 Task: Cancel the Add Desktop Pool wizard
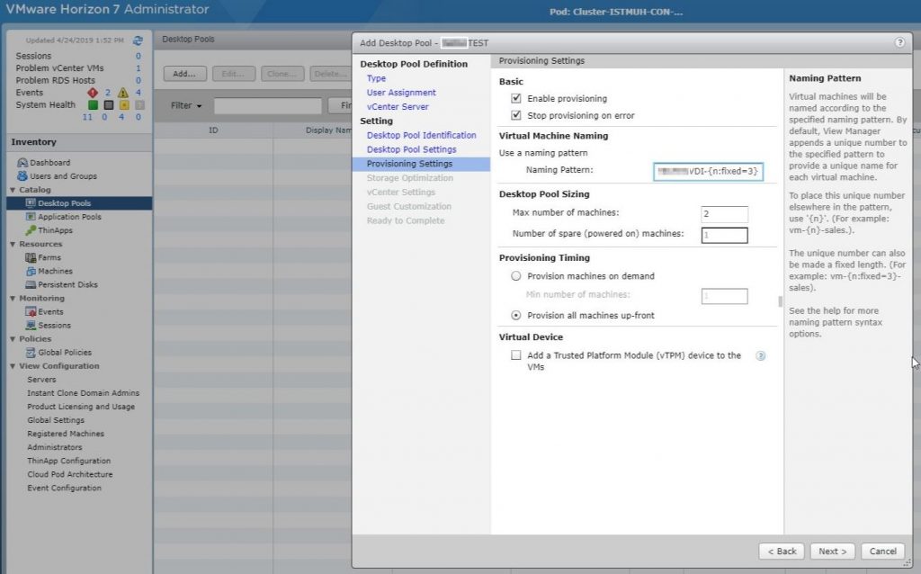(883, 552)
